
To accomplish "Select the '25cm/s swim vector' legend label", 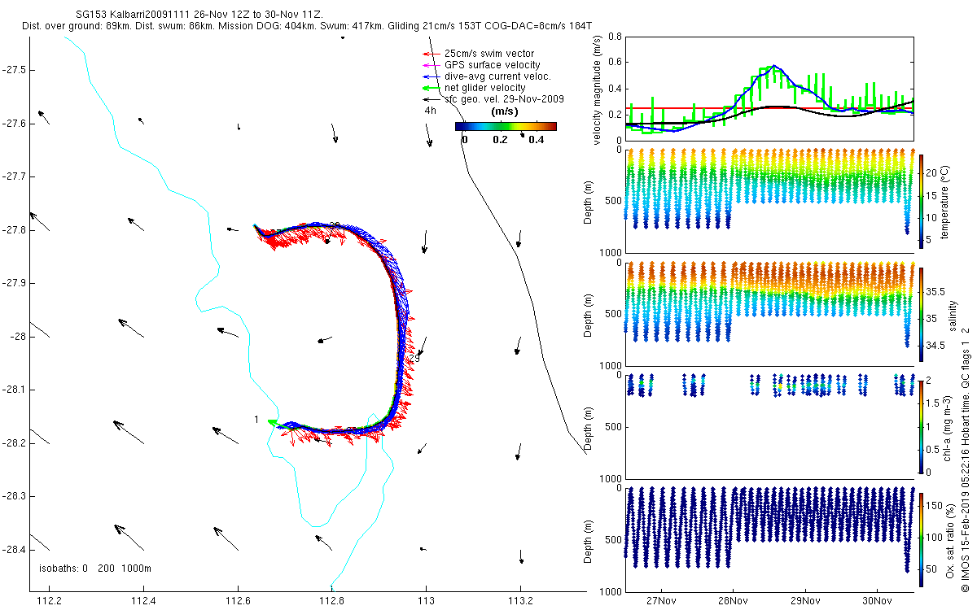I will click(489, 54).
